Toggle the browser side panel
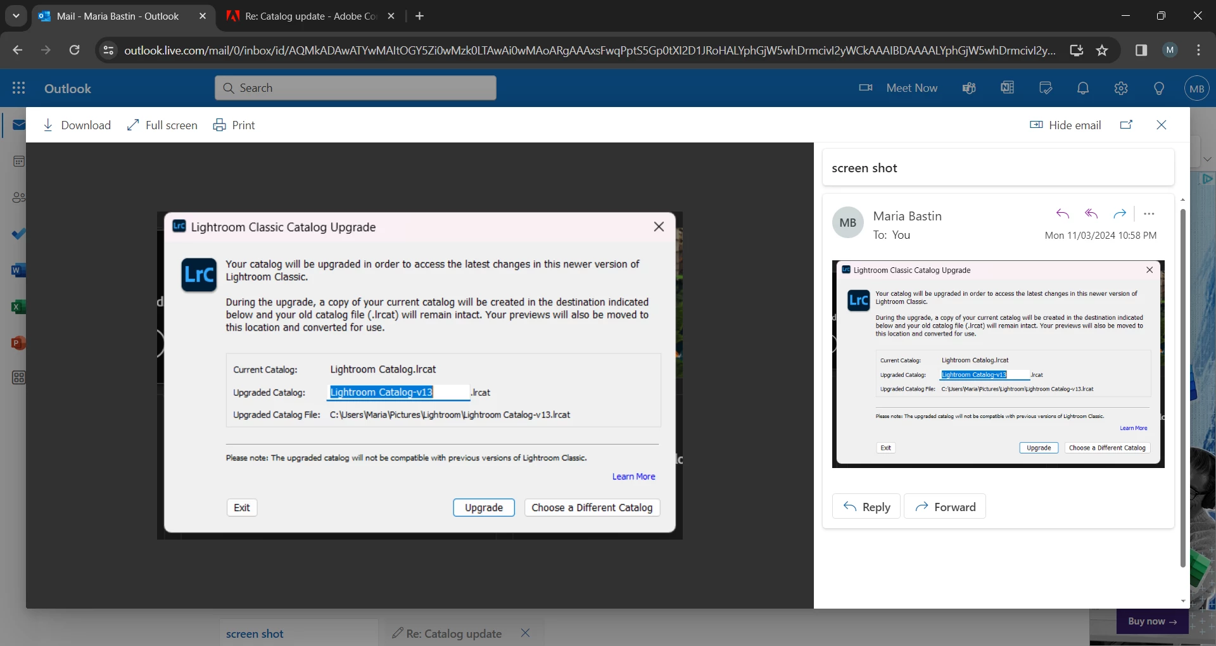The width and height of the screenshot is (1216, 646). tap(1141, 50)
